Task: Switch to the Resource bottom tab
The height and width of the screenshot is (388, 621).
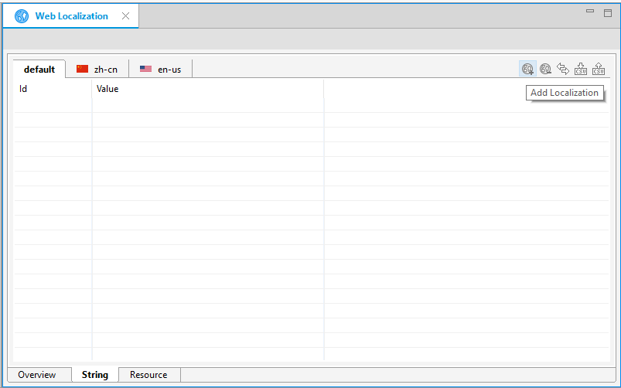Action: 148,375
